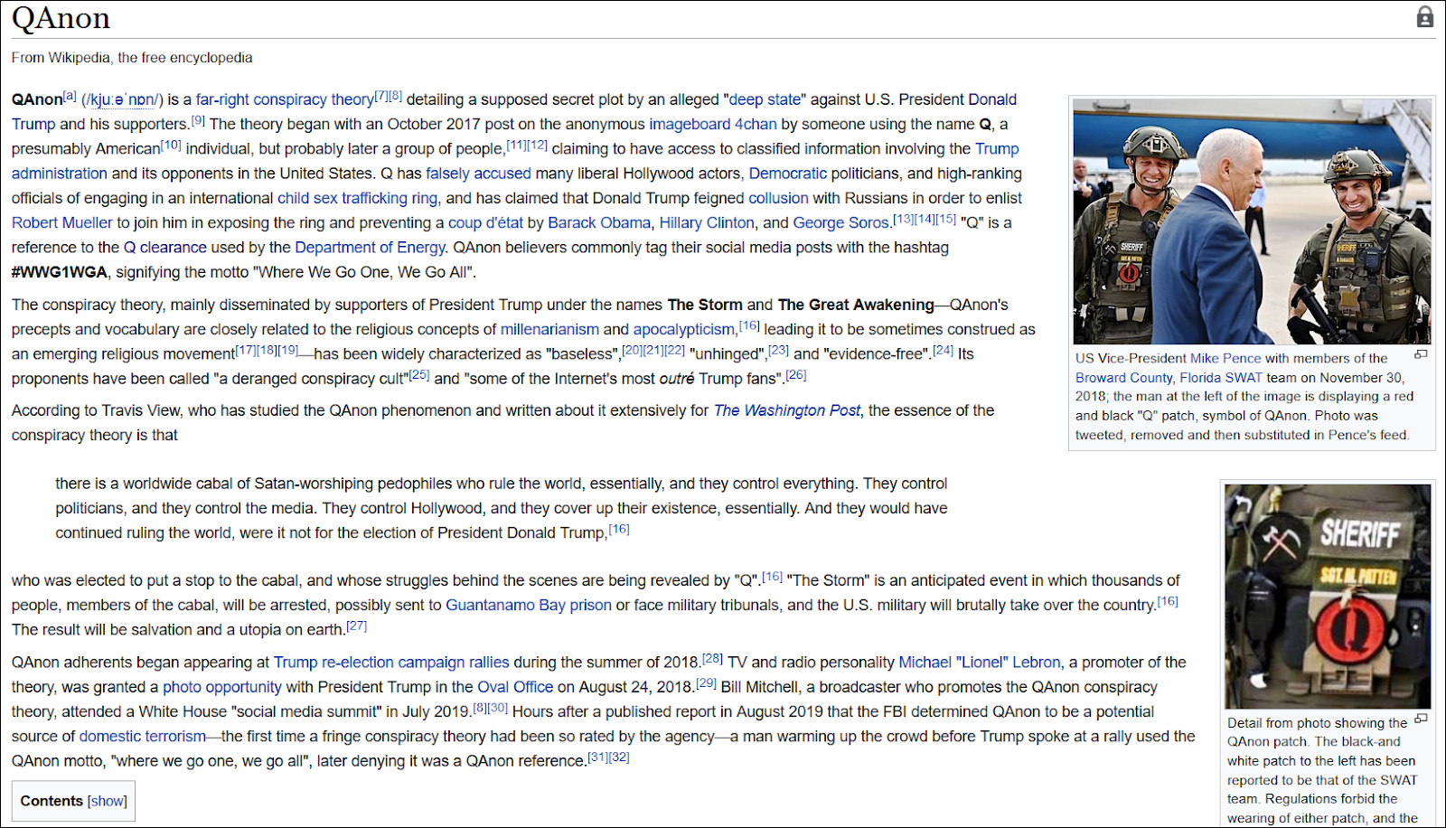Click the bold "The Great Awakening" text
The height and width of the screenshot is (828, 1446).
[856, 305]
